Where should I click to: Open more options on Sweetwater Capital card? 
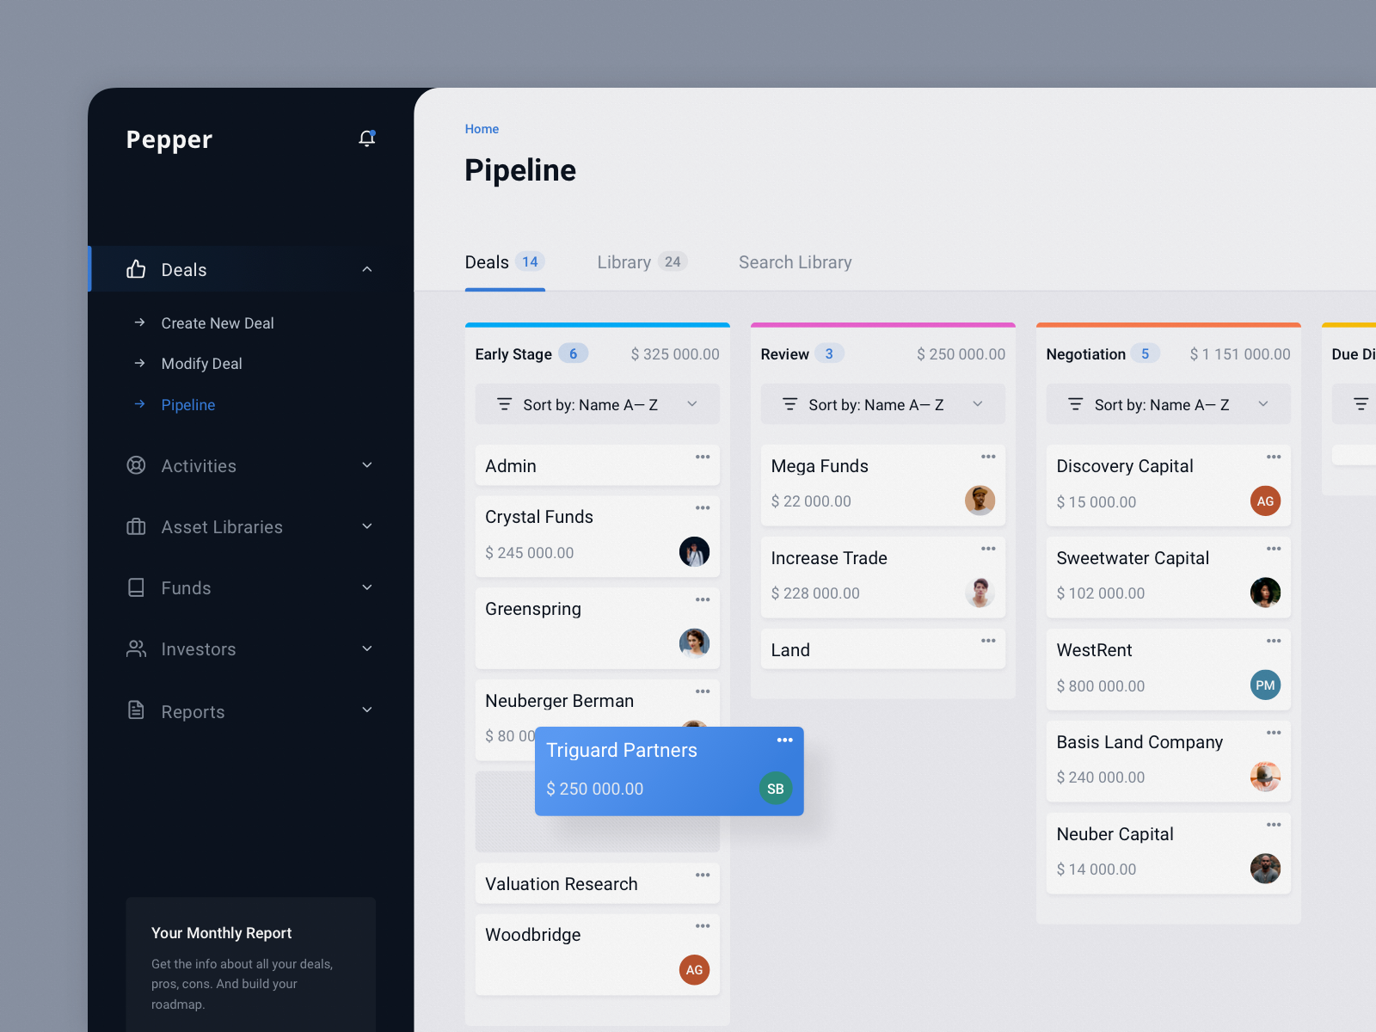(x=1274, y=549)
